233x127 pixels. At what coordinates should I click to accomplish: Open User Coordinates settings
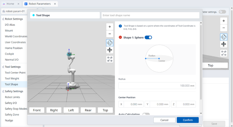(15, 42)
